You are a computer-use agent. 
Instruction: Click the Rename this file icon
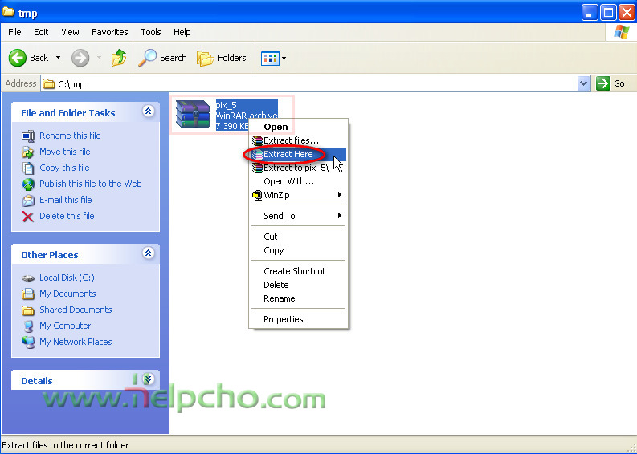click(x=28, y=136)
